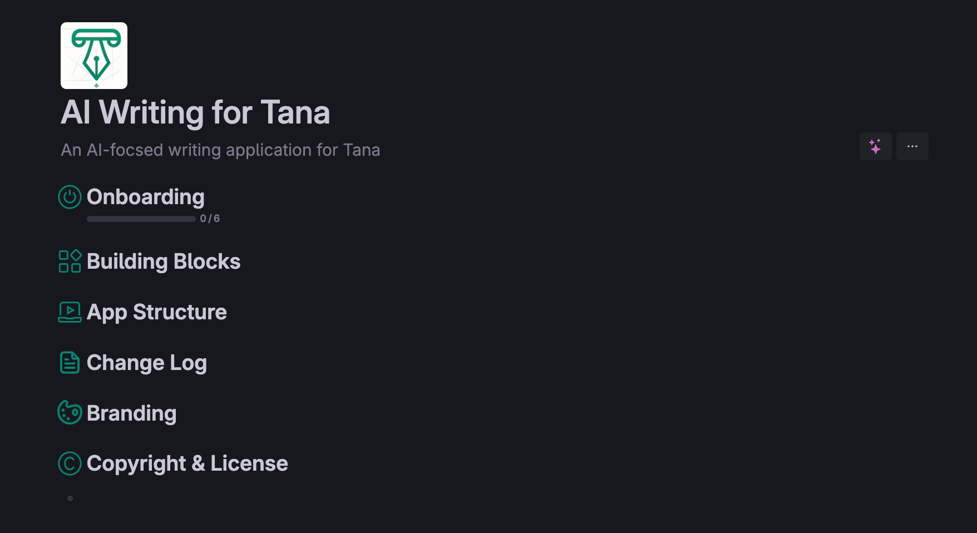Click the pink AI sparkles icon
This screenshot has width=977, height=533.
pyautogui.click(x=875, y=146)
